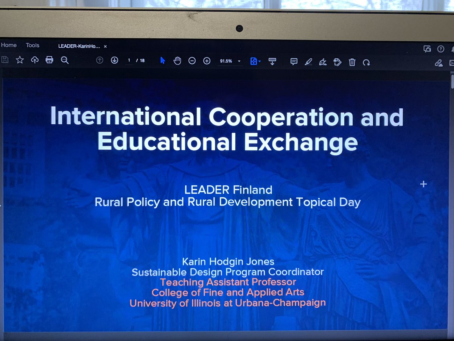Zoom out with minus button
454x341 pixels.
[x=192, y=61]
